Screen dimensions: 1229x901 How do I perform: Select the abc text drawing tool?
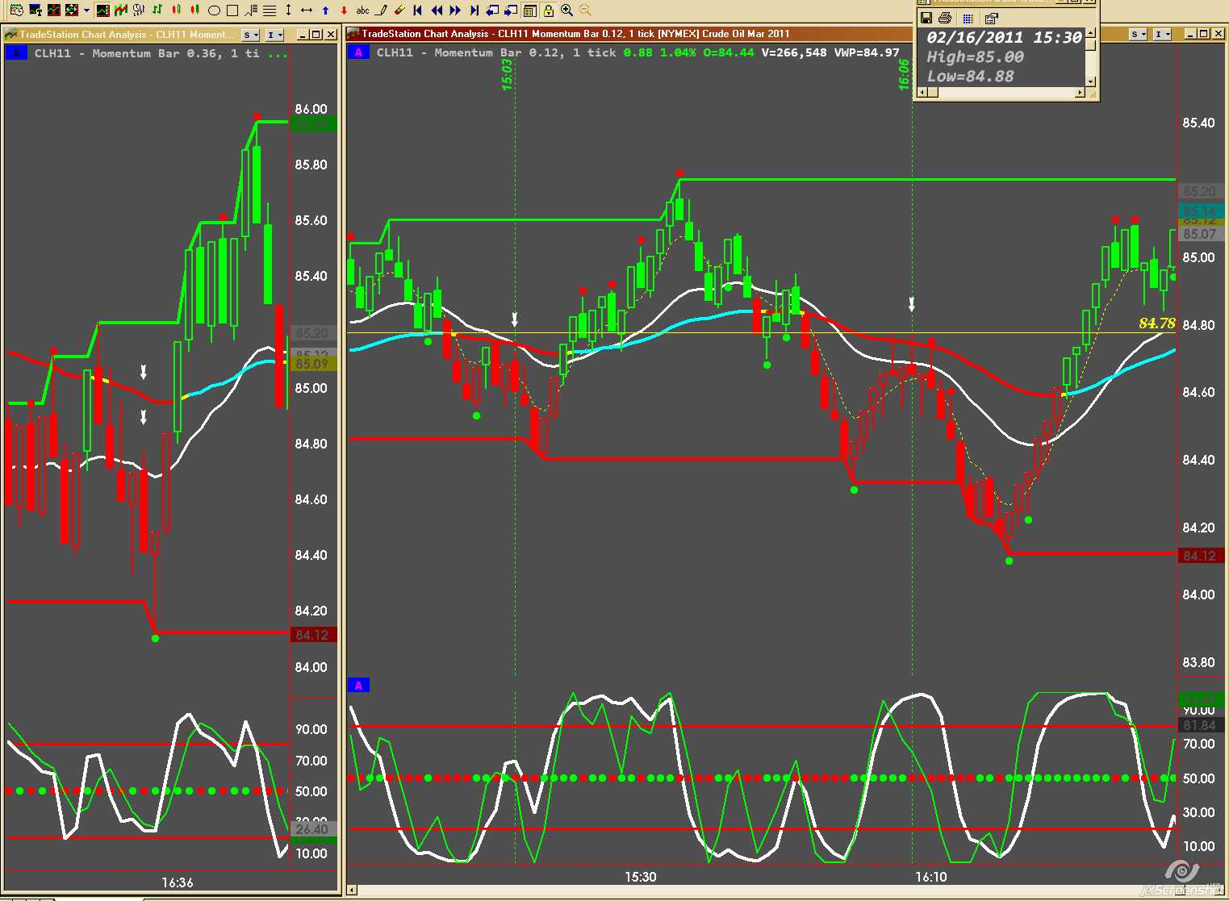pyautogui.click(x=363, y=10)
